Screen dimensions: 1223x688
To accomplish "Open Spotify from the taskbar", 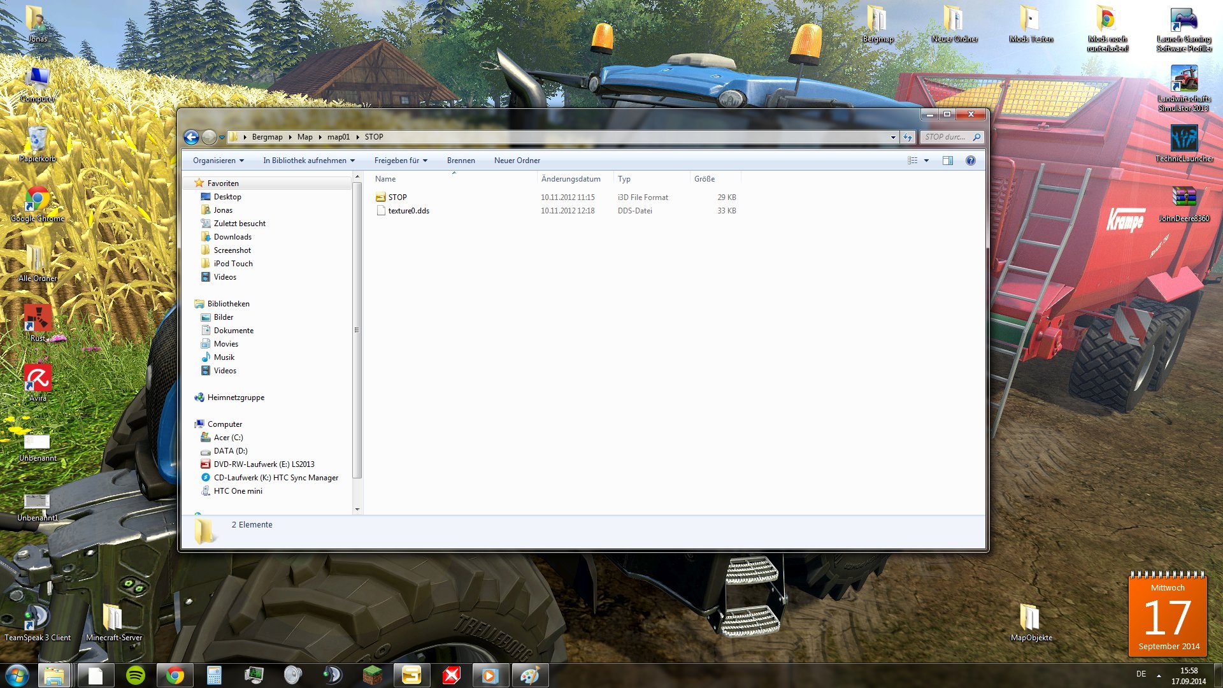I will (x=136, y=675).
